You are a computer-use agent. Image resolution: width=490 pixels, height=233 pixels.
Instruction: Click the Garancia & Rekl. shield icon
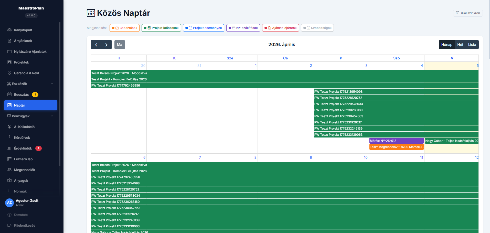coord(9,73)
